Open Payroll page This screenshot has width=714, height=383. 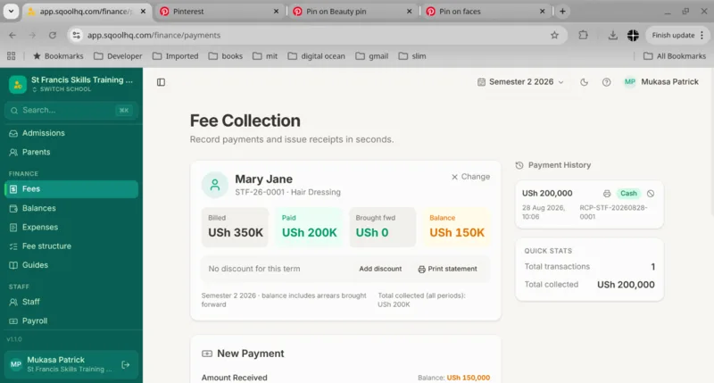[x=71, y=321]
